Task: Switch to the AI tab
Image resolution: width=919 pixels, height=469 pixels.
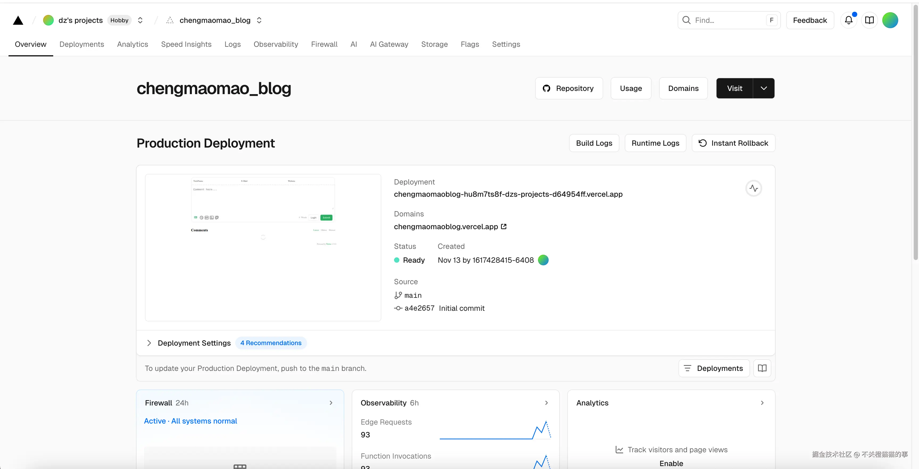Action: (x=354, y=44)
